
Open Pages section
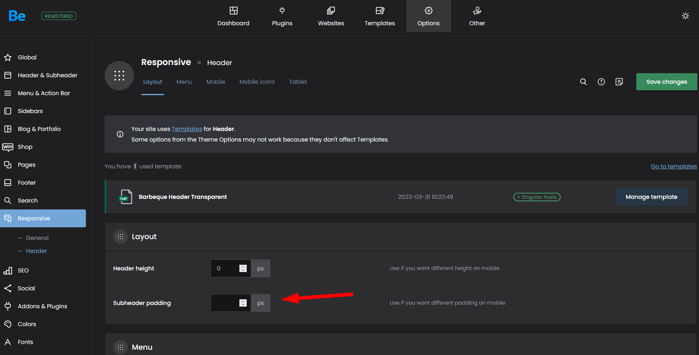[43, 165]
